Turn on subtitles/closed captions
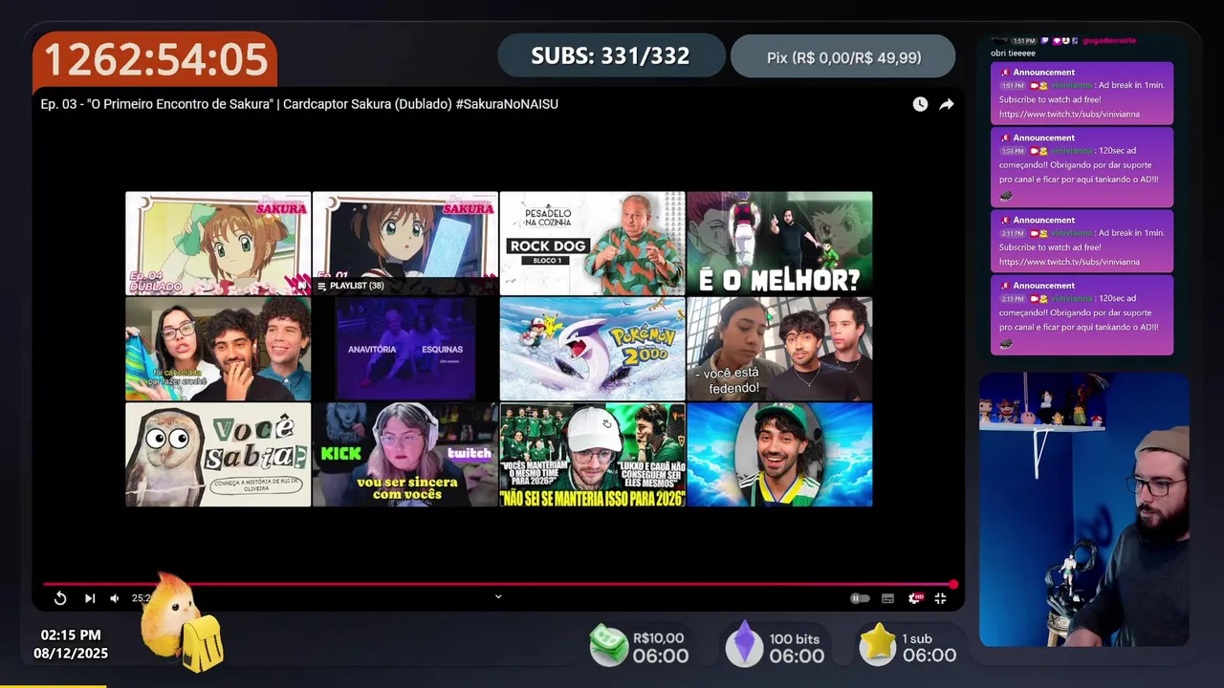The height and width of the screenshot is (688, 1224). [x=887, y=598]
